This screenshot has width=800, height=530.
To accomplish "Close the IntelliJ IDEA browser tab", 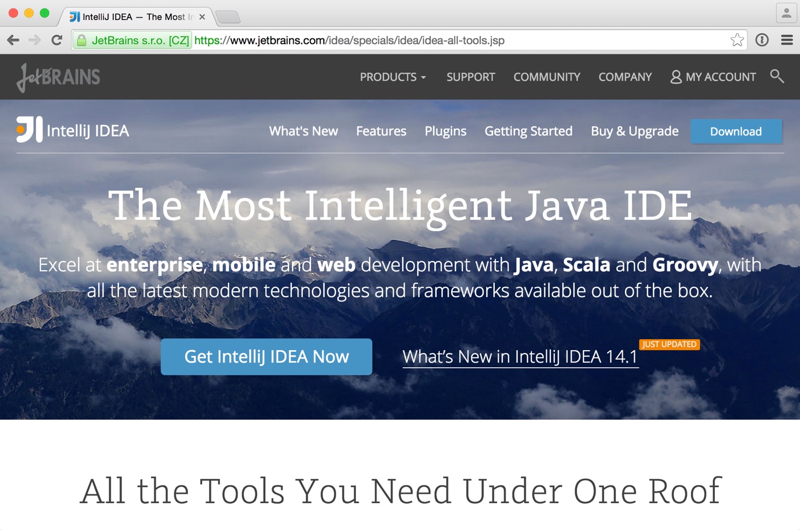I will [x=202, y=17].
